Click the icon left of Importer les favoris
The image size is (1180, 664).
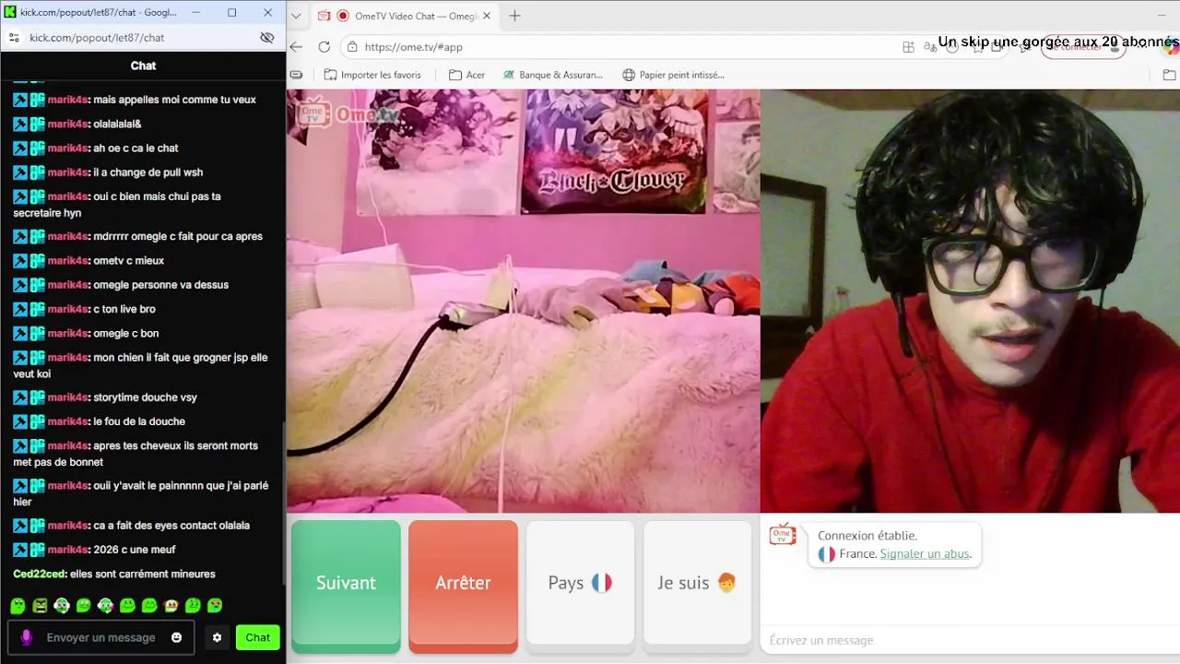coord(296,75)
